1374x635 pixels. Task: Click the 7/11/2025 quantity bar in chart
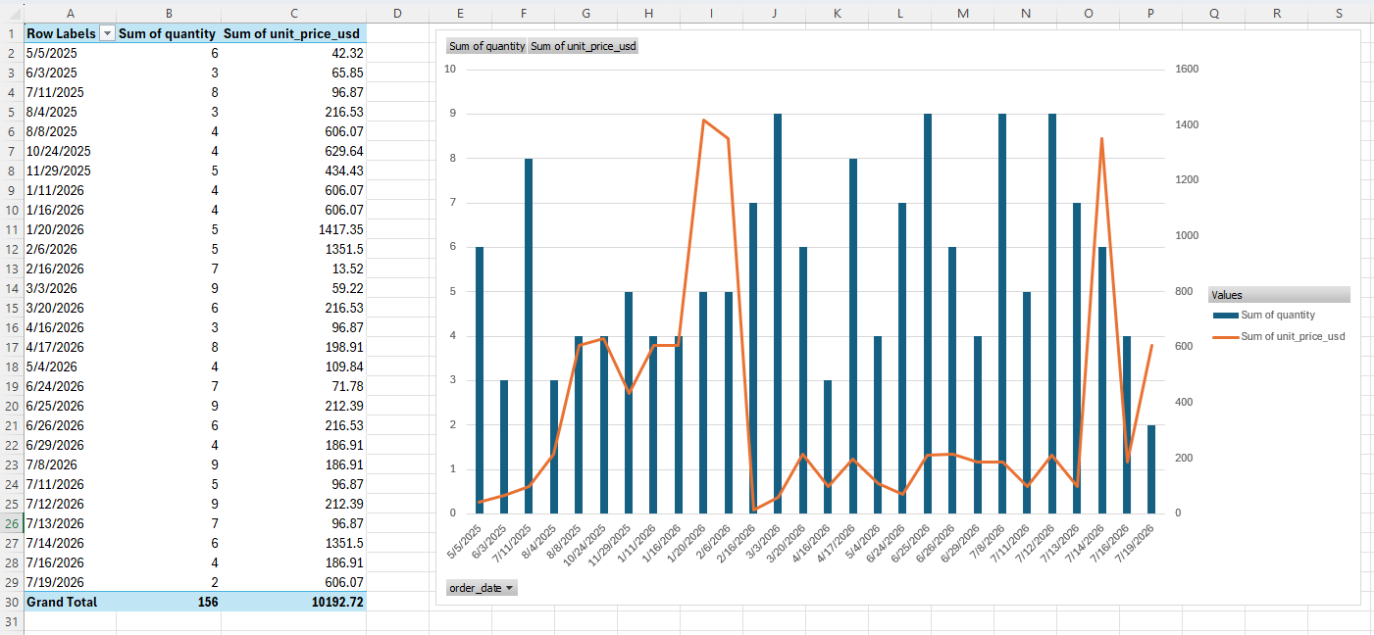[x=529, y=336]
